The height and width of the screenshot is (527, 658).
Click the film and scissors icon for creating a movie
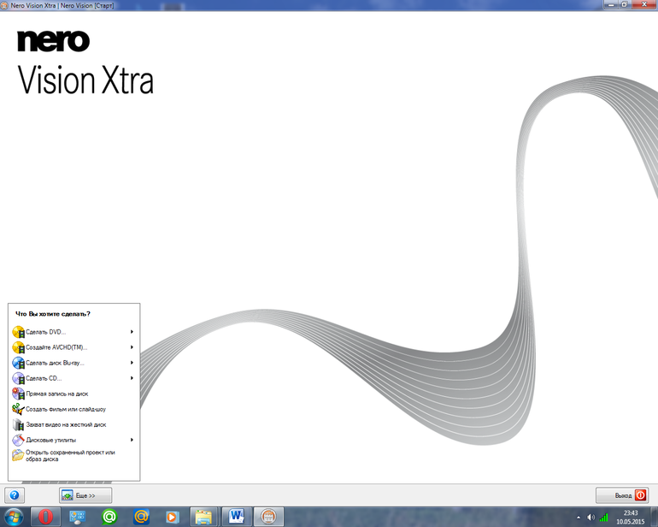(x=18, y=409)
